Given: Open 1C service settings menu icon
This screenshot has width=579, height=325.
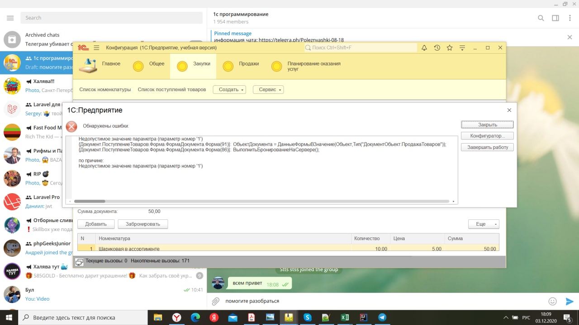Looking at the screenshot, I should pyautogui.click(x=462, y=47).
